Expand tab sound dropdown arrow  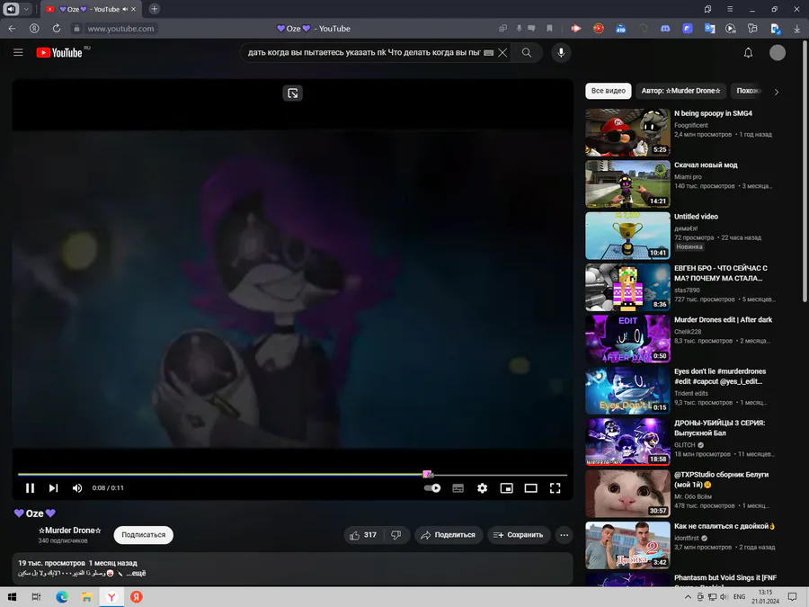pyautogui.click(x=26, y=9)
